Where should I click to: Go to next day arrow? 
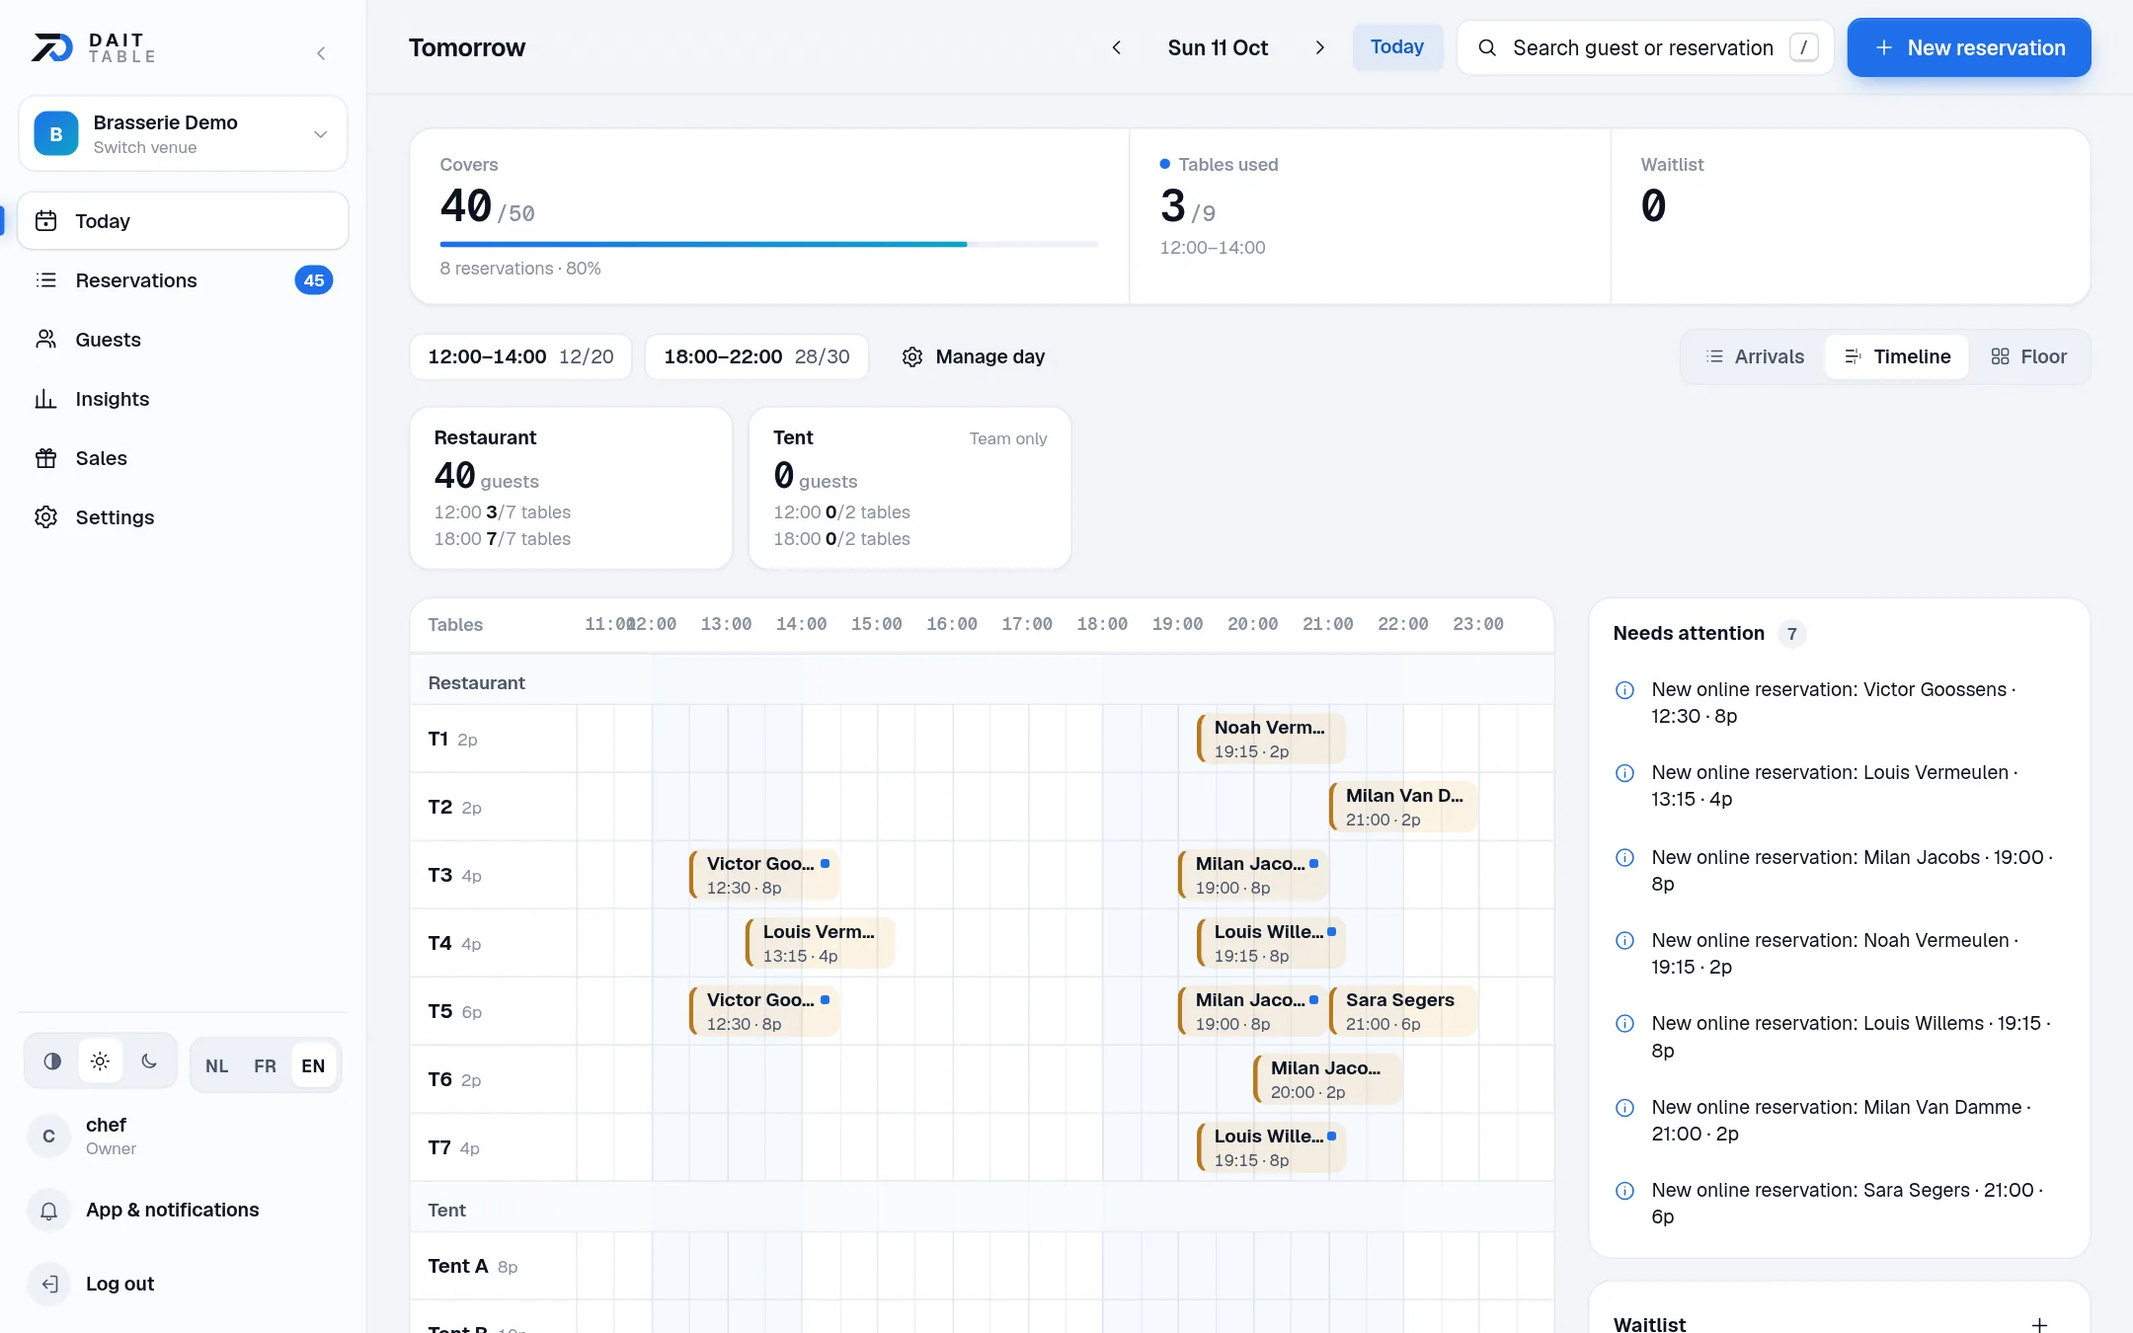click(1319, 47)
